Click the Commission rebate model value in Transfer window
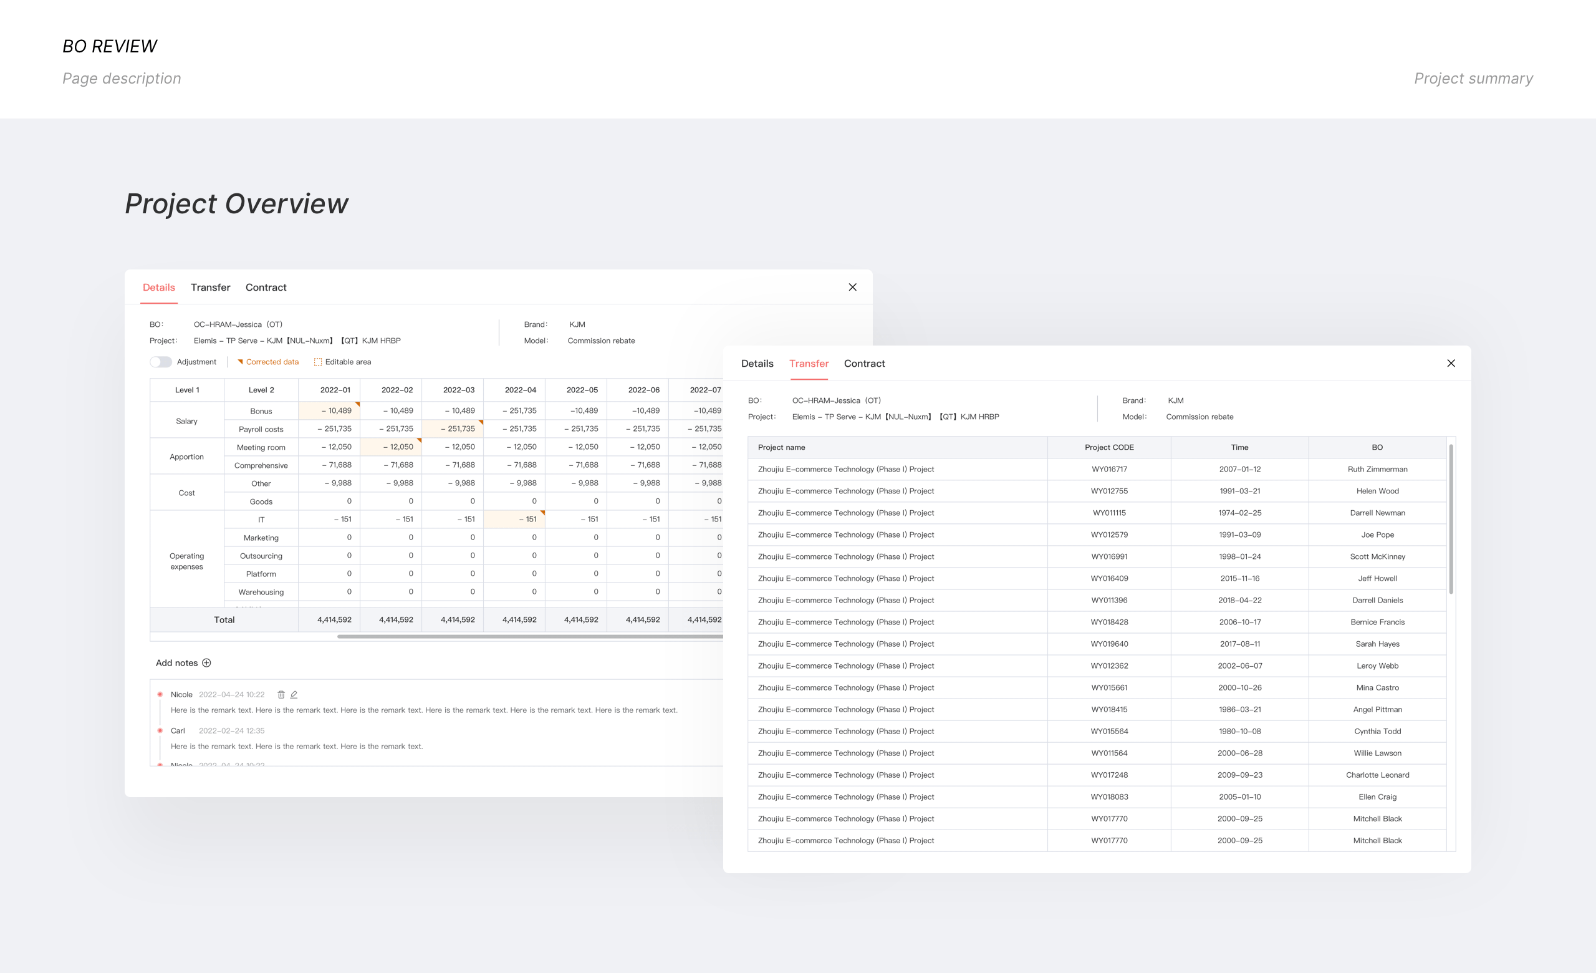Viewport: 1596px width, 973px height. (x=1199, y=417)
